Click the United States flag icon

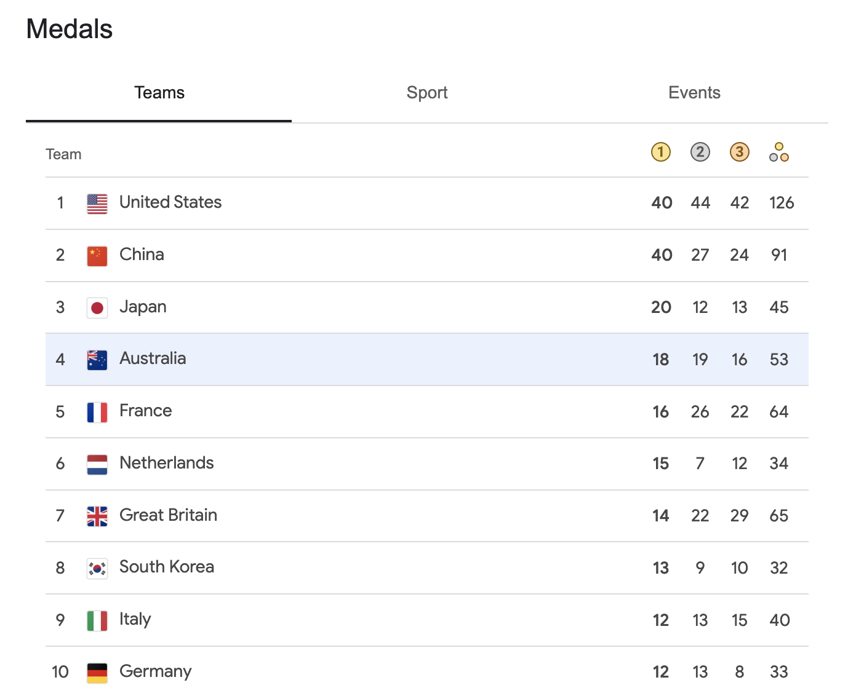click(97, 204)
